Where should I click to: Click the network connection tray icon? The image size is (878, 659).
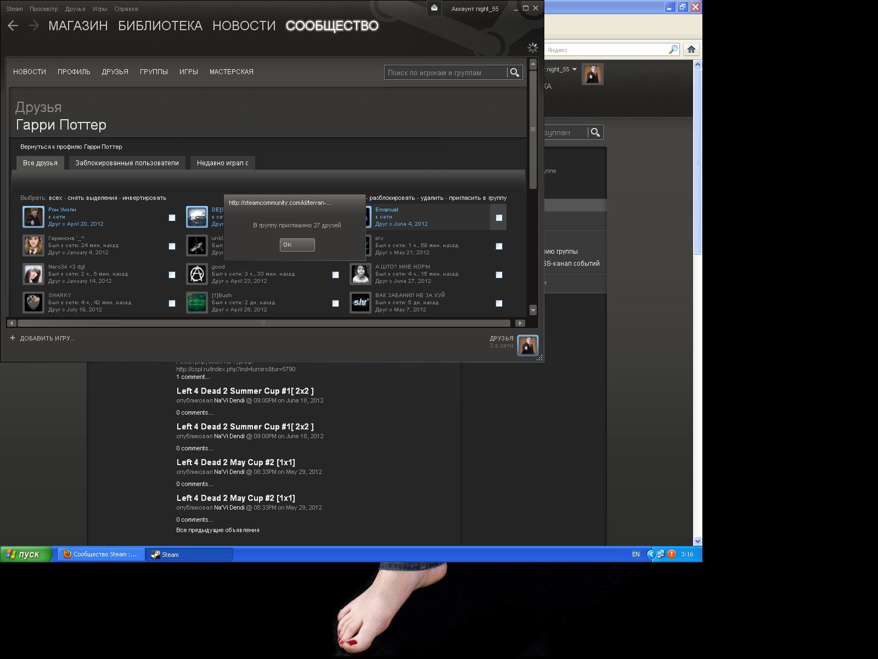coord(661,554)
